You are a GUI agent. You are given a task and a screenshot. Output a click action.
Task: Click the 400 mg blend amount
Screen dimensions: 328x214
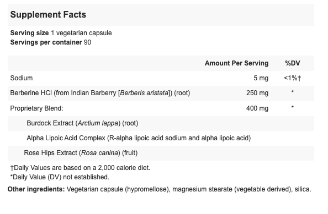257,108
